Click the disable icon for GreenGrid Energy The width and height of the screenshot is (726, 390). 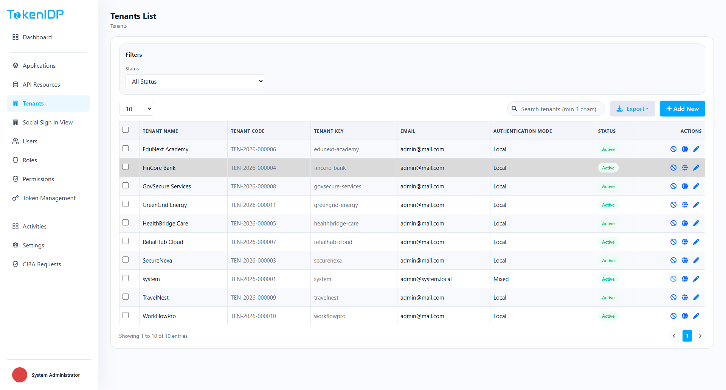click(673, 205)
